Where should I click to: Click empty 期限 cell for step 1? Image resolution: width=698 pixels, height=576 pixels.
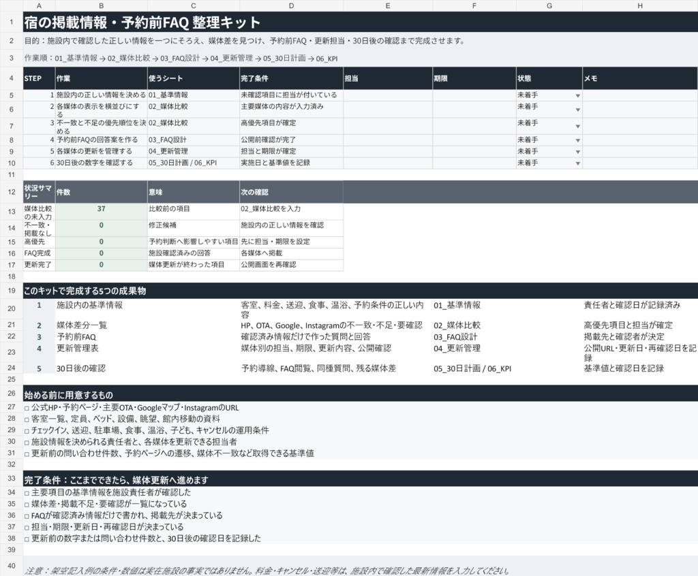pos(474,95)
